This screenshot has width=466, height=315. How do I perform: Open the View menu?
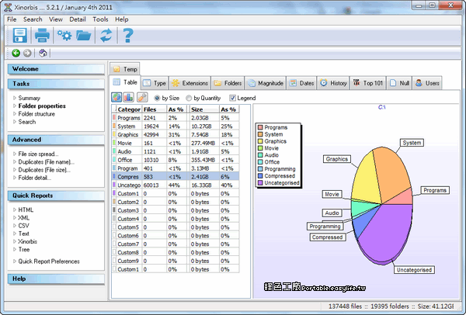point(56,19)
